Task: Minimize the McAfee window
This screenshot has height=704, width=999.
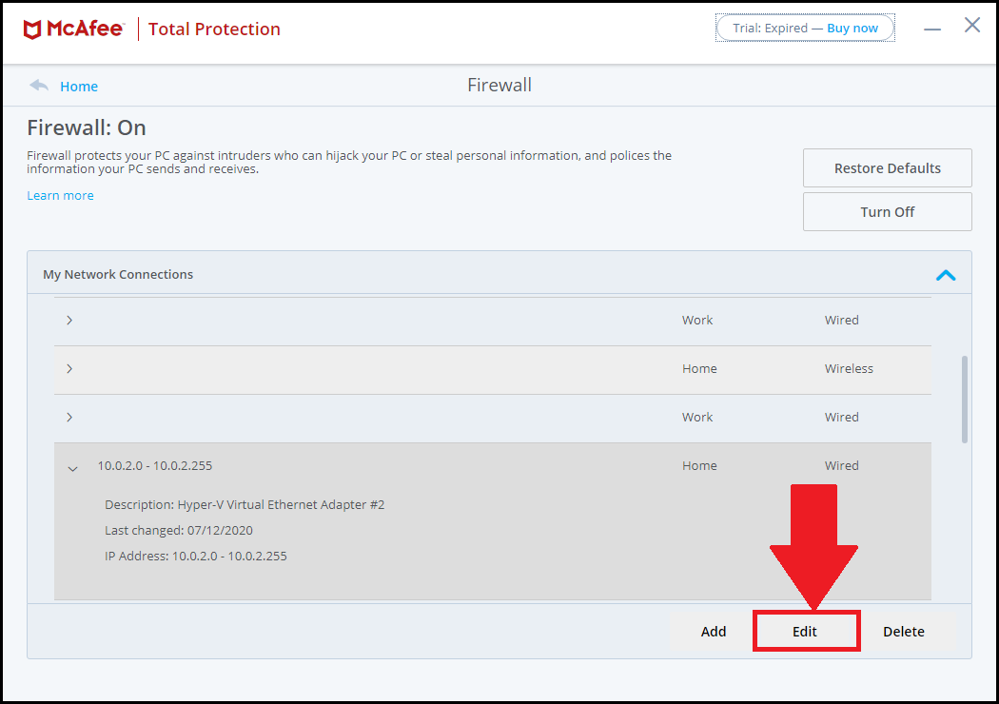Action: tap(932, 29)
